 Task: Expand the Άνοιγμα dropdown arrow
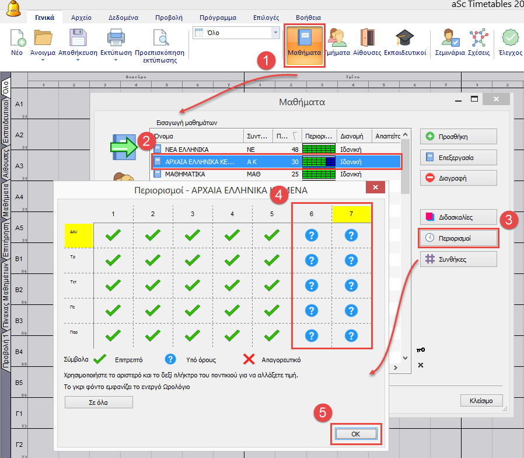coord(43,60)
